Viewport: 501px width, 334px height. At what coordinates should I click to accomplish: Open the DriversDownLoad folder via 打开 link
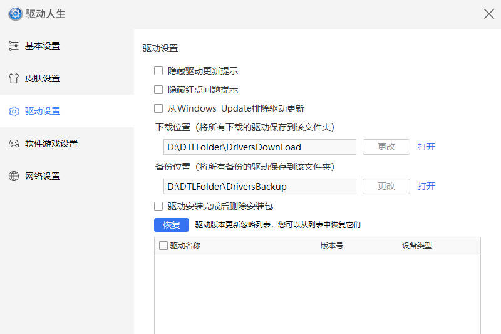[426, 147]
